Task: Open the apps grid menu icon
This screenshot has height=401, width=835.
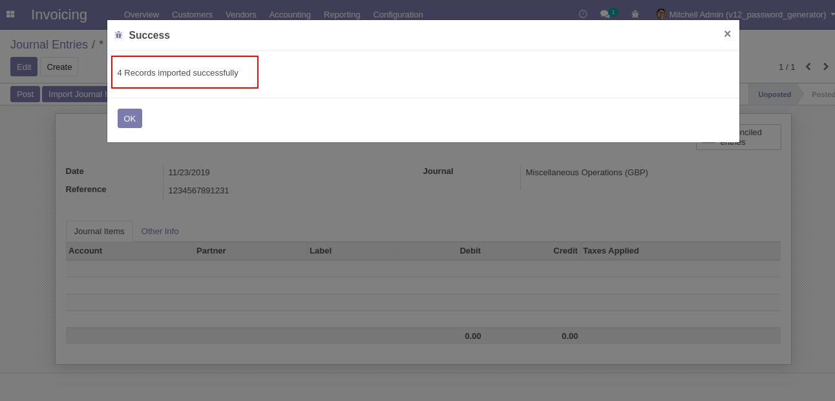Action: pyautogui.click(x=10, y=14)
